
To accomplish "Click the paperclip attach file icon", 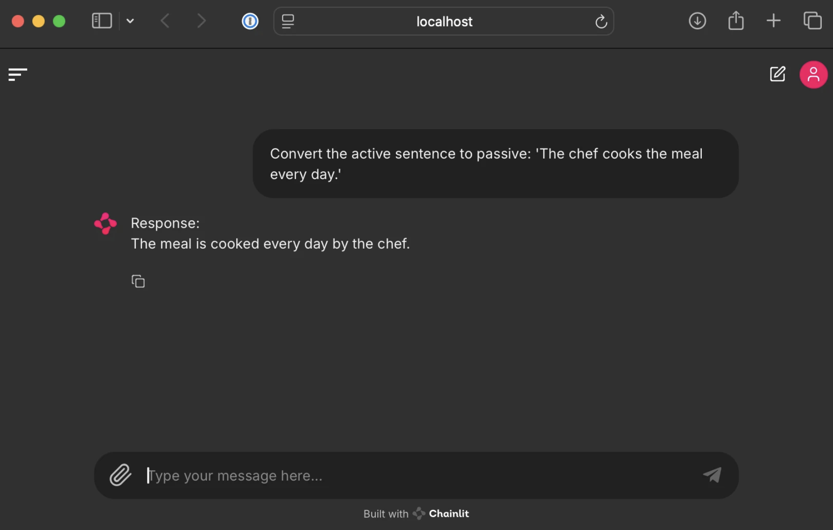I will [120, 475].
